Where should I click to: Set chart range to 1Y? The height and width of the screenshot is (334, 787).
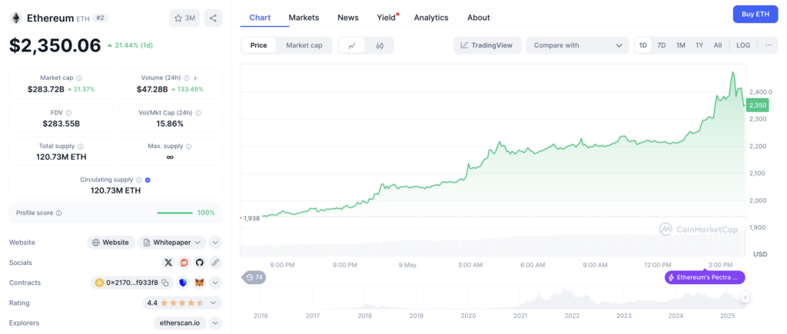699,45
